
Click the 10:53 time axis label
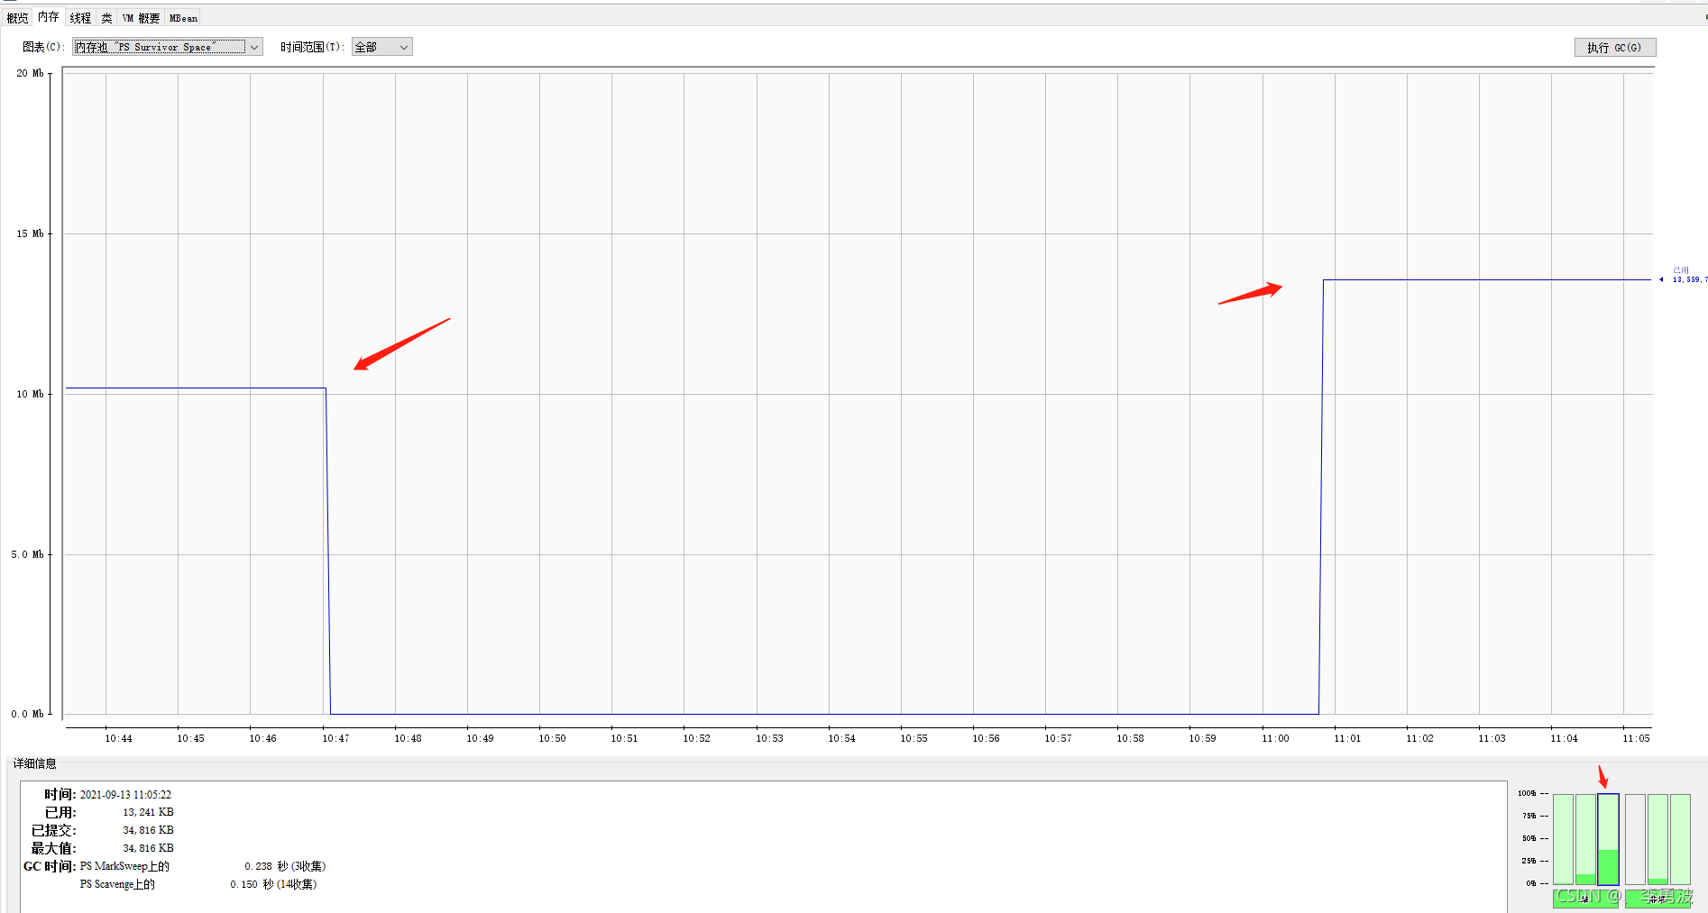point(769,738)
